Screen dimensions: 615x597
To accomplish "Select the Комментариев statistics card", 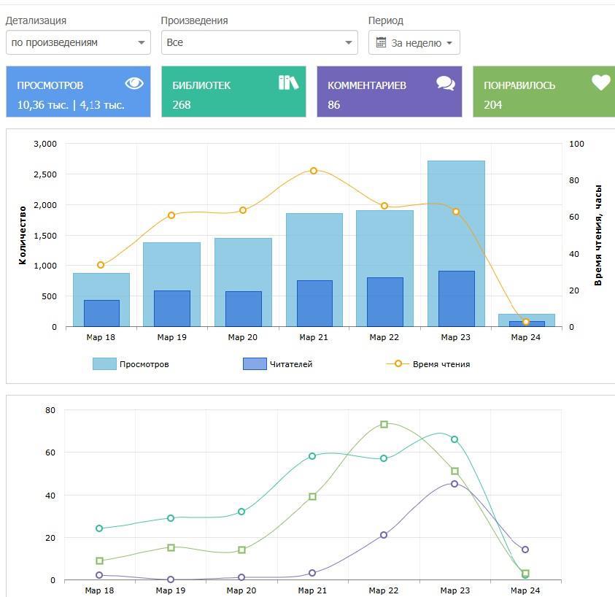I will 389,92.
